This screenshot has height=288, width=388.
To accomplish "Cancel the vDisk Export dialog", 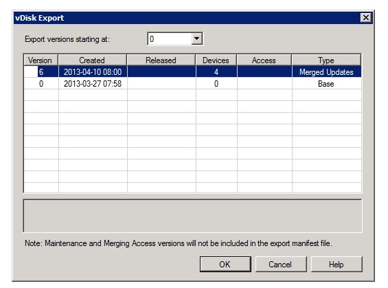I will [281, 264].
